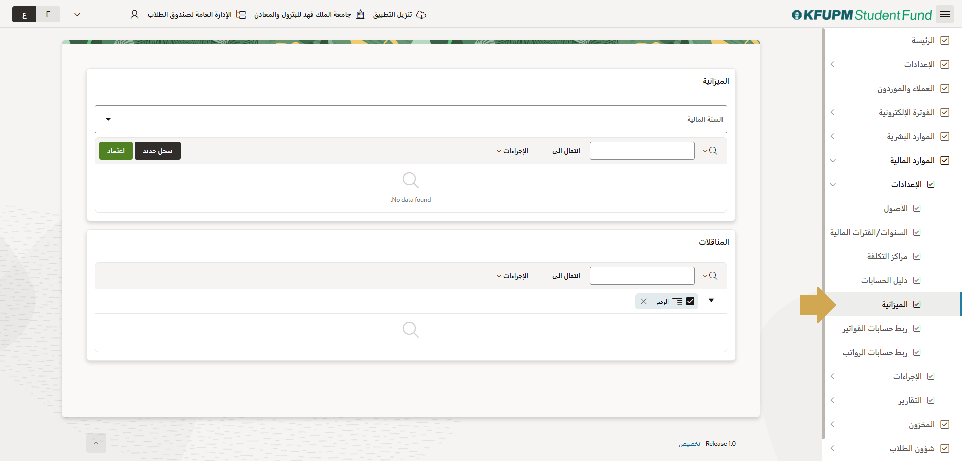Expand the الموارد البشرية chevron

coord(832,136)
